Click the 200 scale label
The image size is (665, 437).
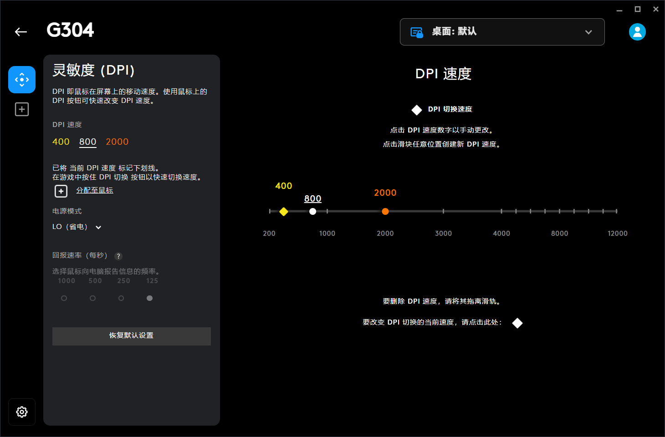pyautogui.click(x=269, y=233)
